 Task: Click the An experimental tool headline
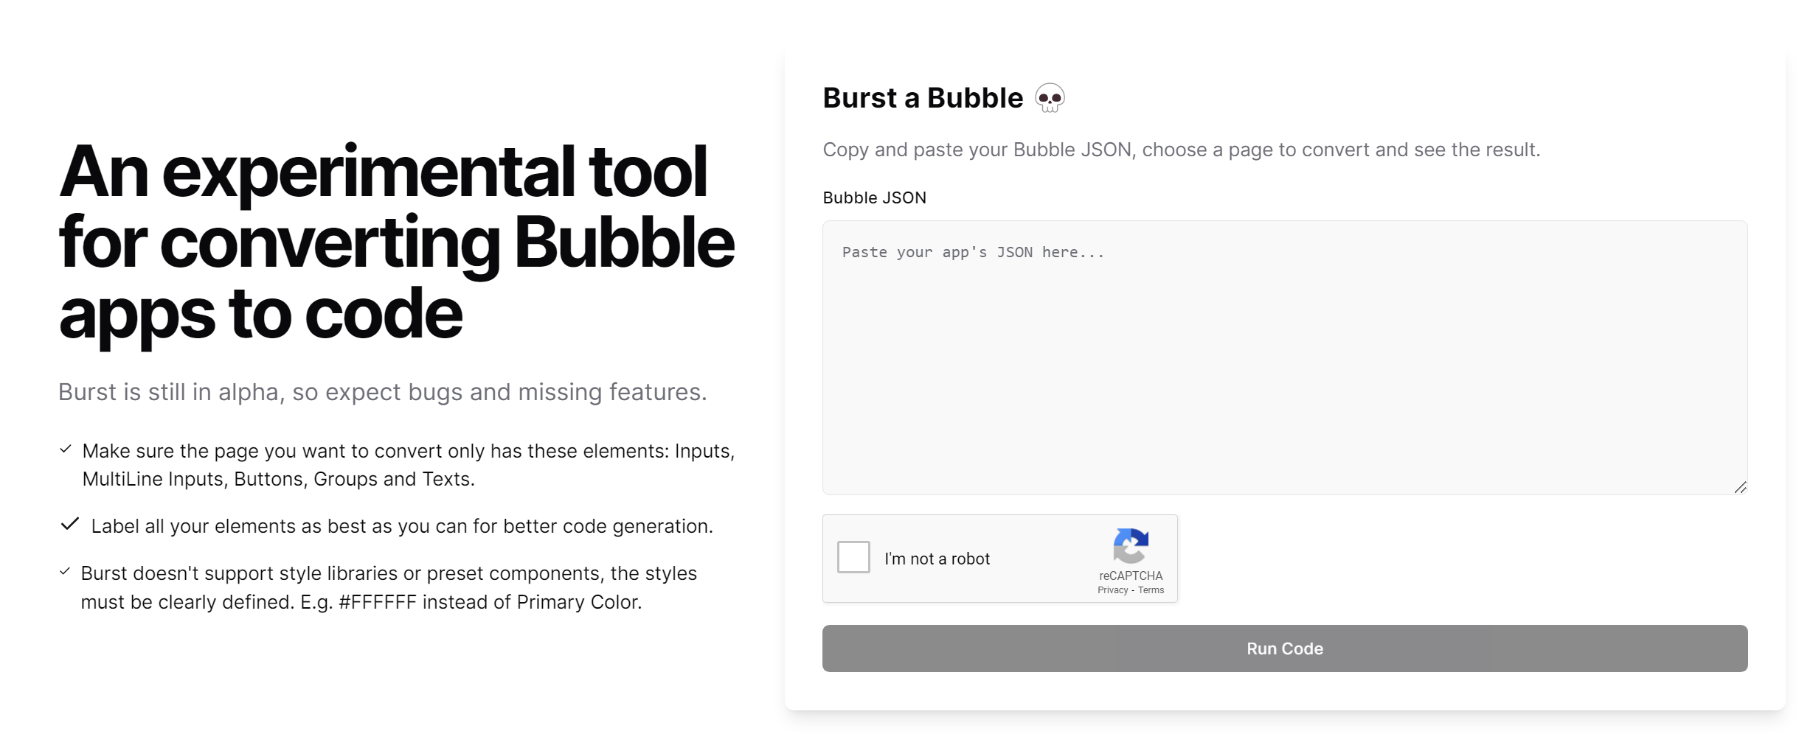397,242
